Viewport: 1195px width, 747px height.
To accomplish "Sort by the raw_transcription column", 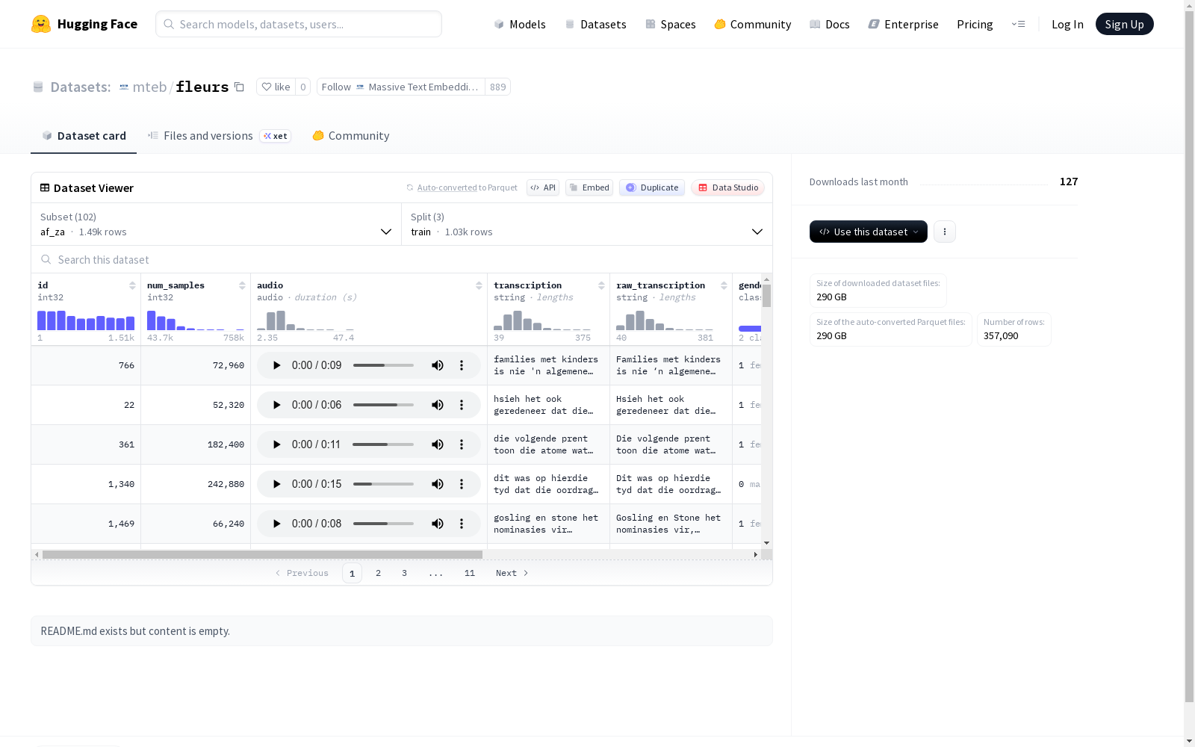I will point(724,285).
